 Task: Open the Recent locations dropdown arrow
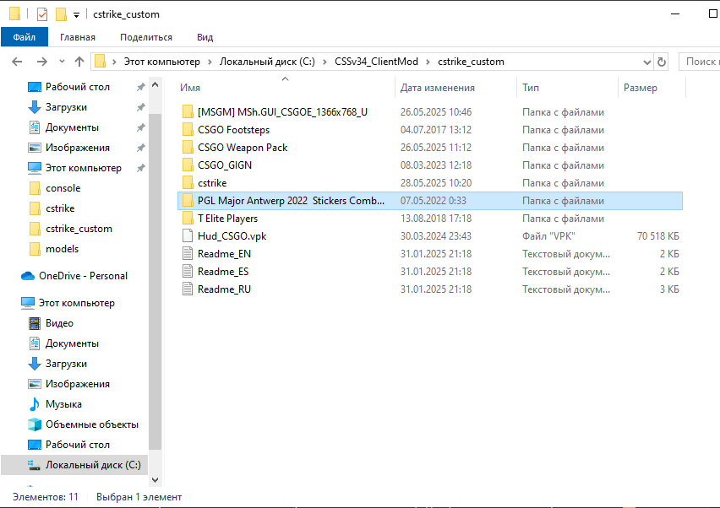(x=62, y=62)
